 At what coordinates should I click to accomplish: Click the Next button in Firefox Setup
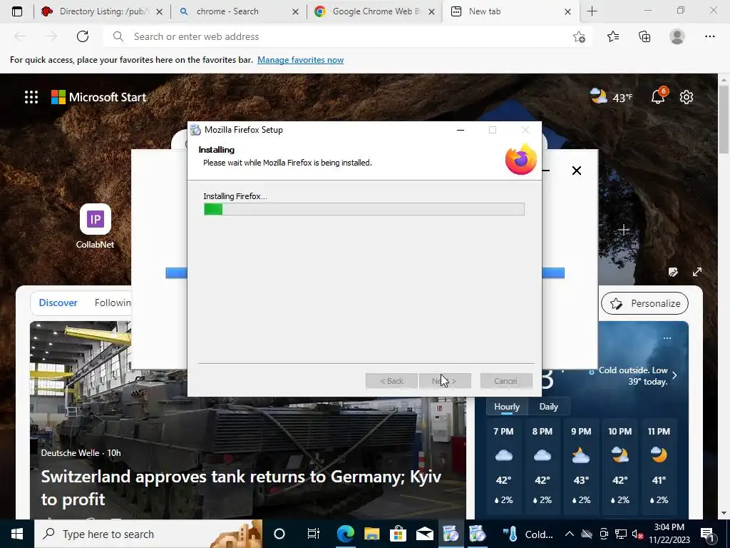[445, 381]
